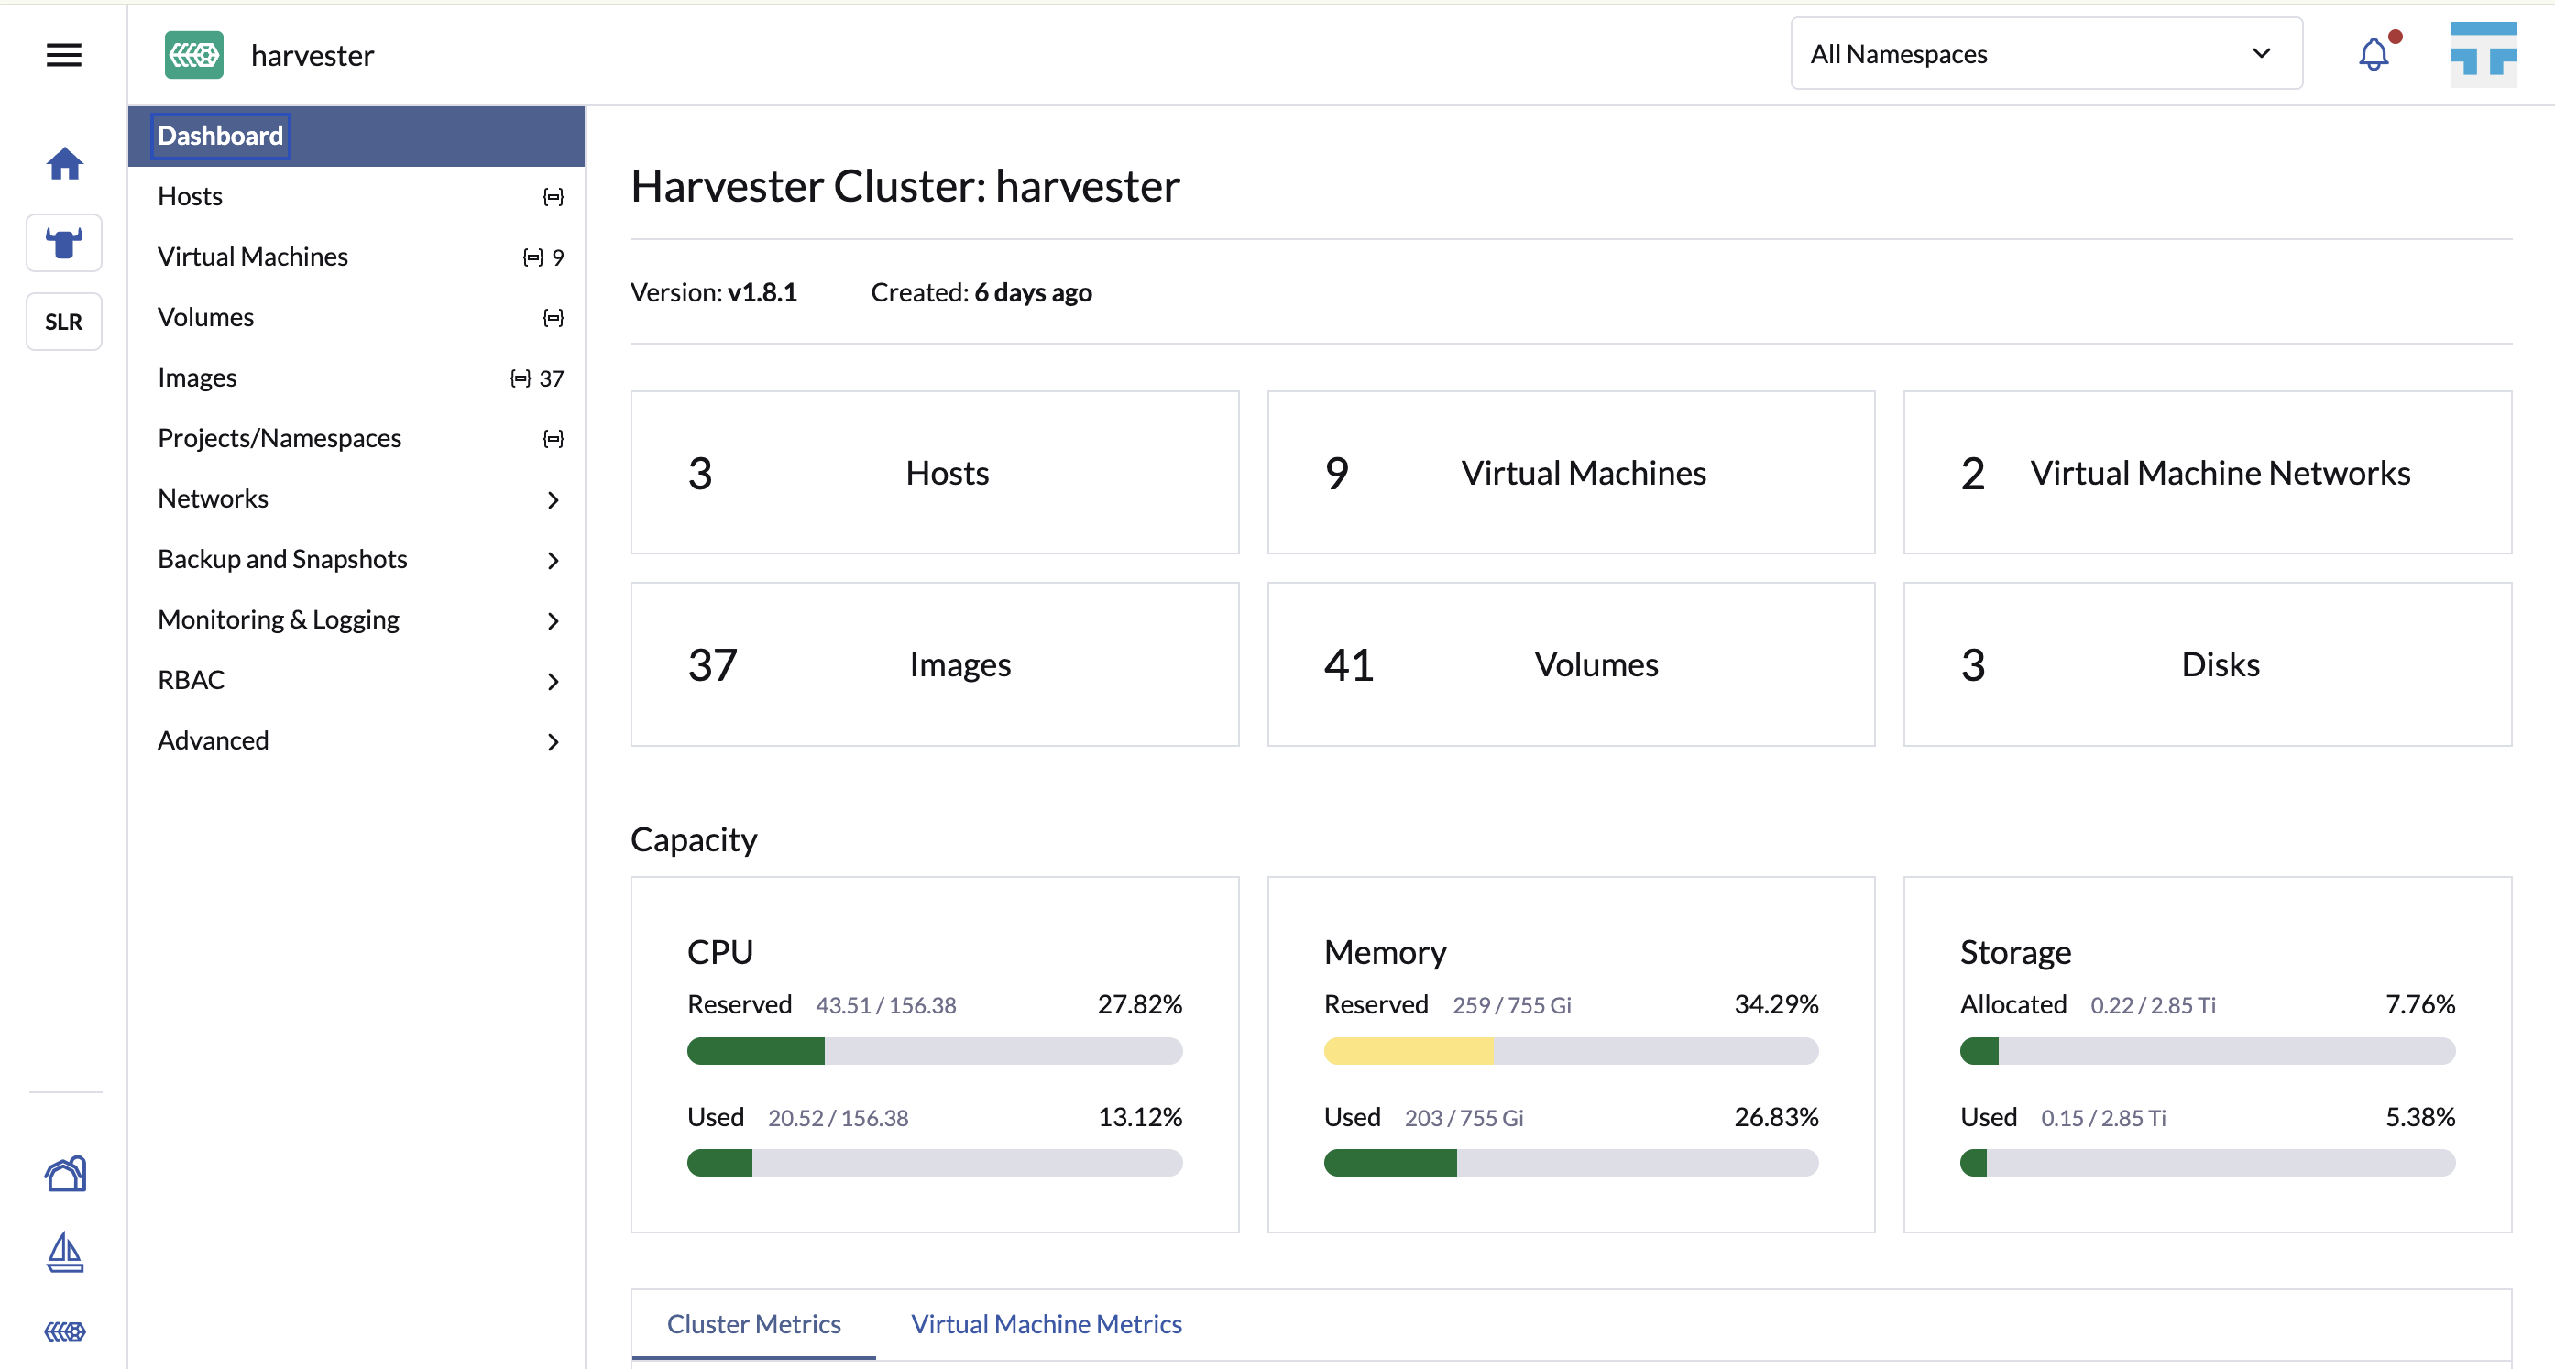The width and height of the screenshot is (2555, 1369).
Task: Expand the Networks menu group
Action: coord(356,499)
